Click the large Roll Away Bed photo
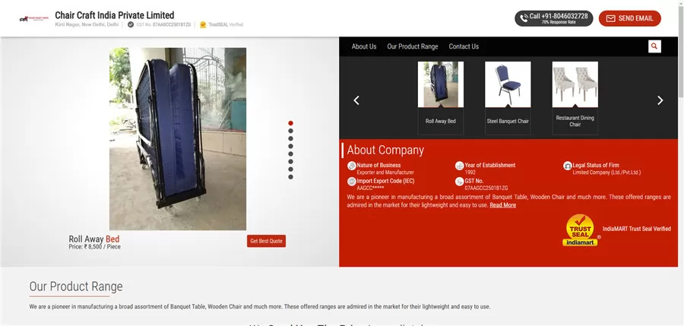The height and width of the screenshot is (326, 684). 178,139
